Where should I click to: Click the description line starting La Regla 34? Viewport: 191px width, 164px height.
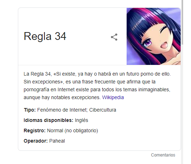tap(97, 74)
